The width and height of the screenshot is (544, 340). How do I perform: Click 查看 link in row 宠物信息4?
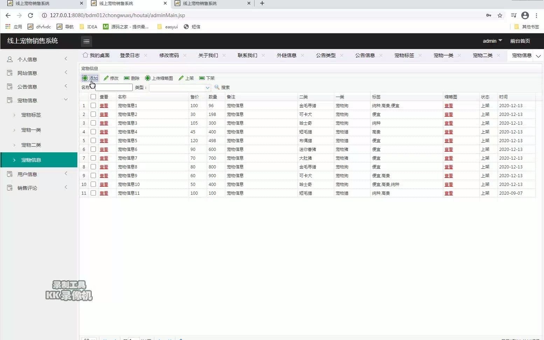coord(104,132)
